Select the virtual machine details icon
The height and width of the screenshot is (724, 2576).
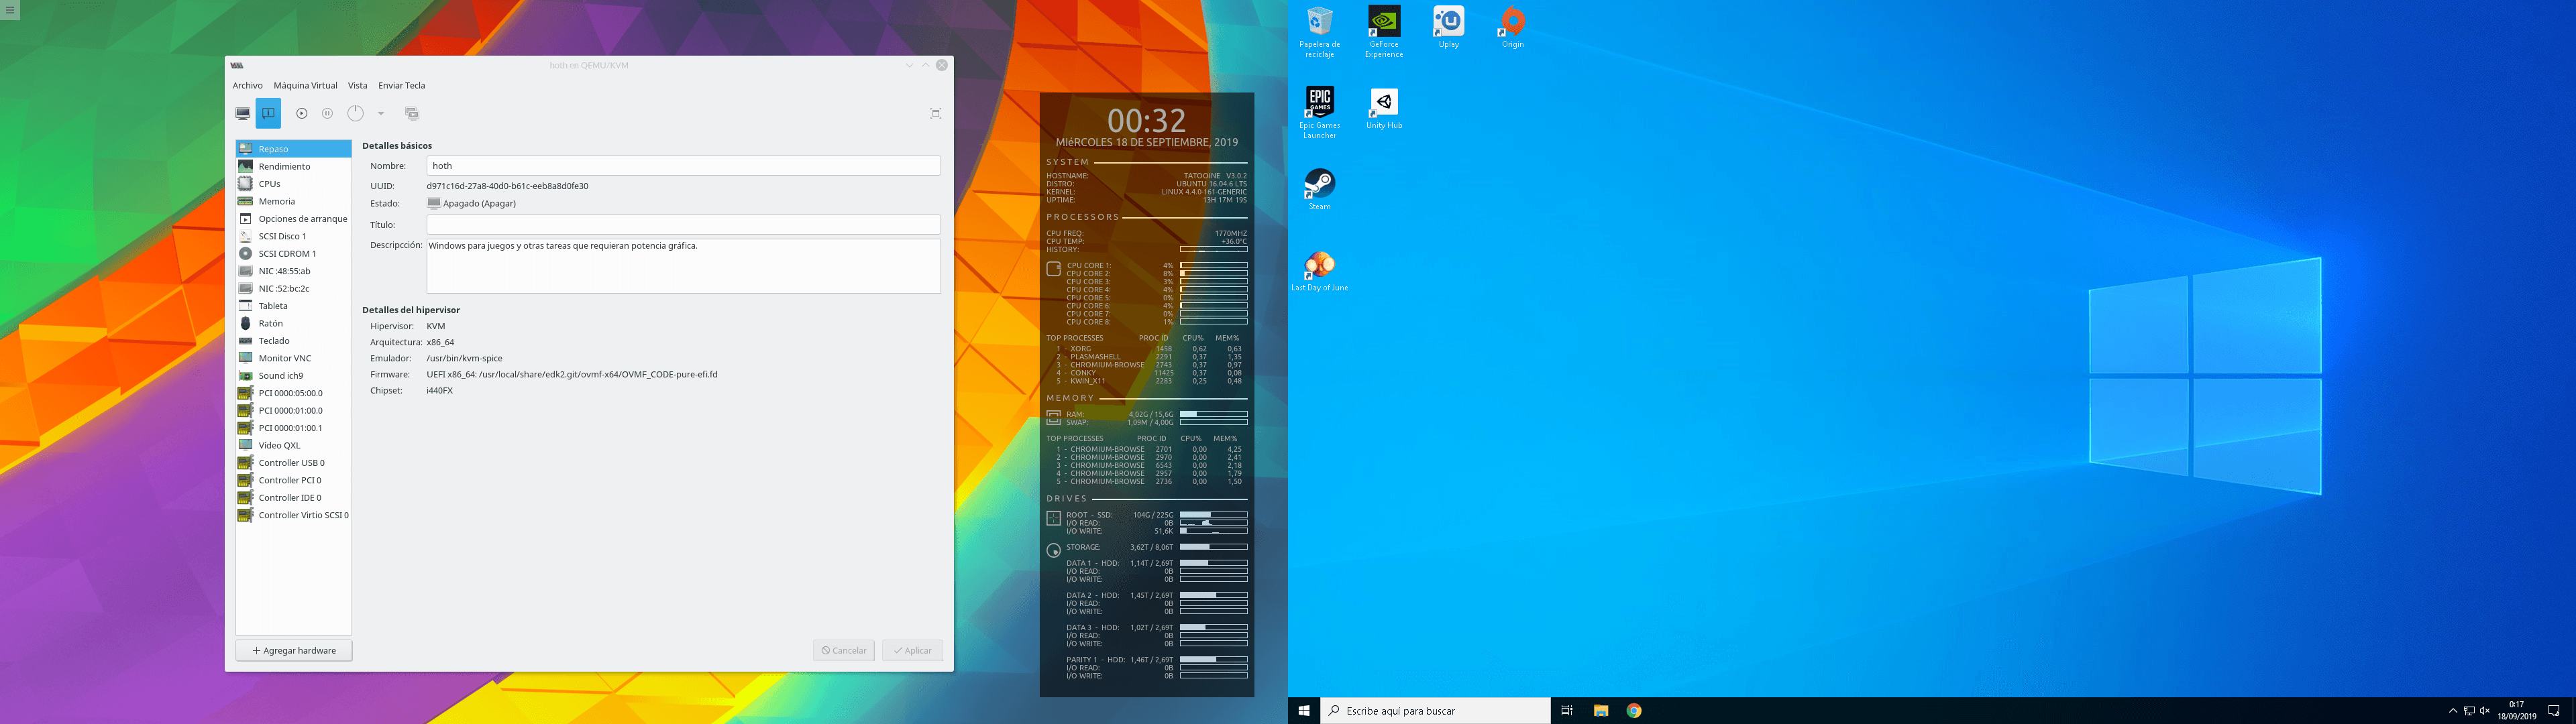(268, 113)
